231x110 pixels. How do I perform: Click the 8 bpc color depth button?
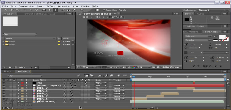click(22, 67)
